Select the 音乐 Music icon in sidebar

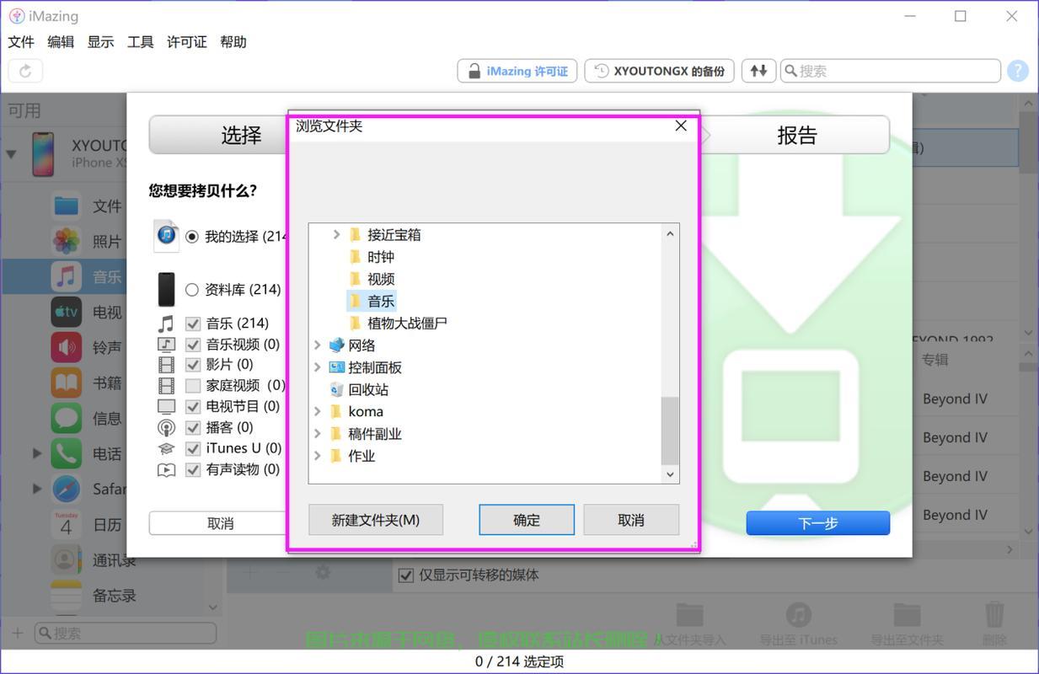click(x=66, y=276)
